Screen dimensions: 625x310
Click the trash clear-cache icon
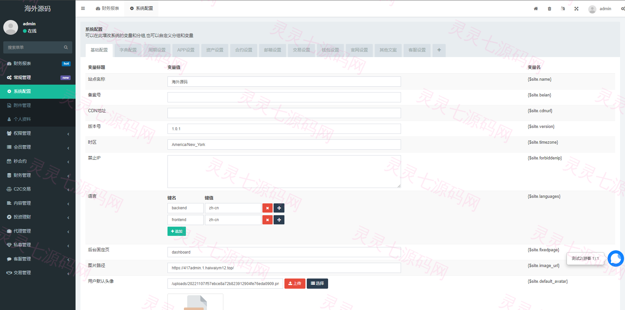point(549,9)
